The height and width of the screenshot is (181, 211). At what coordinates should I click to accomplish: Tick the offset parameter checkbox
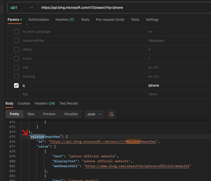(x=16, y=50)
